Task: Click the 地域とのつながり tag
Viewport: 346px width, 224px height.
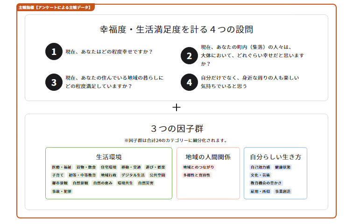Action: click(x=199, y=167)
